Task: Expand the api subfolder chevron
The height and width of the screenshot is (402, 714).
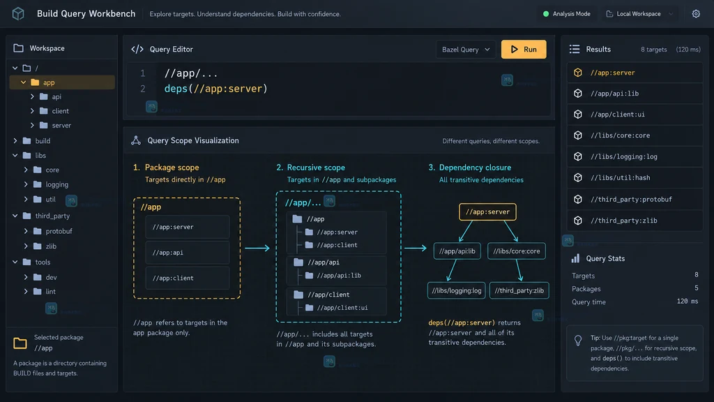Action: (32, 96)
